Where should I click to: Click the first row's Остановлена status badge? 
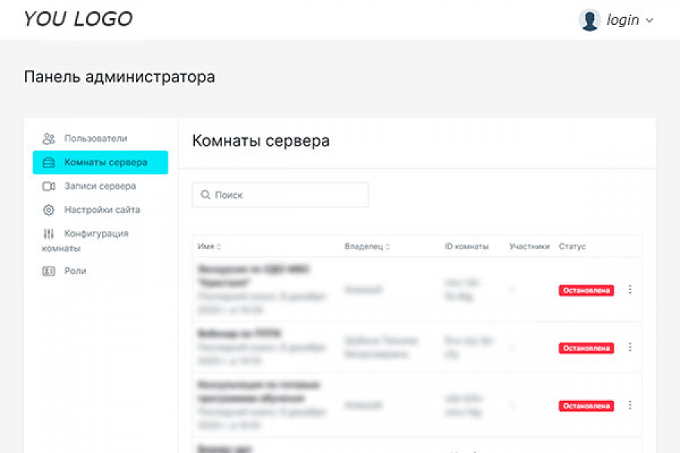pyautogui.click(x=586, y=290)
